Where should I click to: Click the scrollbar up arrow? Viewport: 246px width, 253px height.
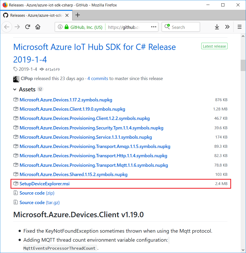pos(243,36)
